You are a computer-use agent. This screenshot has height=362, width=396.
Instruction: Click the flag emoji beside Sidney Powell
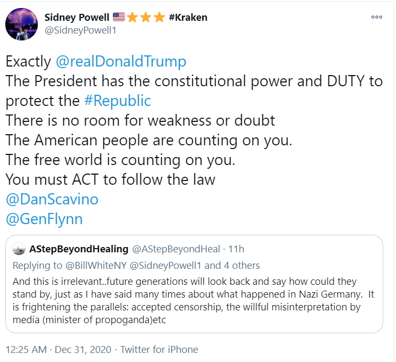pos(119,17)
